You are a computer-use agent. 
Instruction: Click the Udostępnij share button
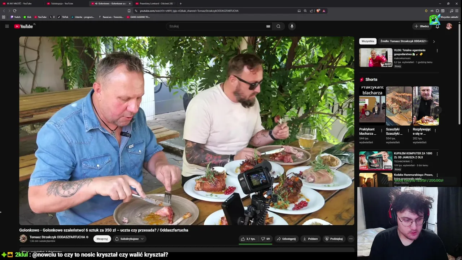coord(286,239)
